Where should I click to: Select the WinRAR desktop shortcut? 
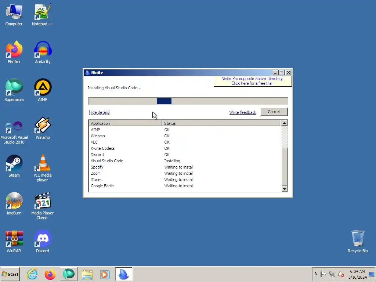[x=14, y=242]
